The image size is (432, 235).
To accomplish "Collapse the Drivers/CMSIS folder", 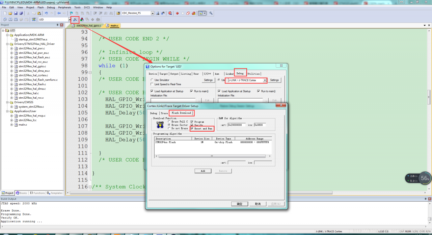I will [7, 102].
